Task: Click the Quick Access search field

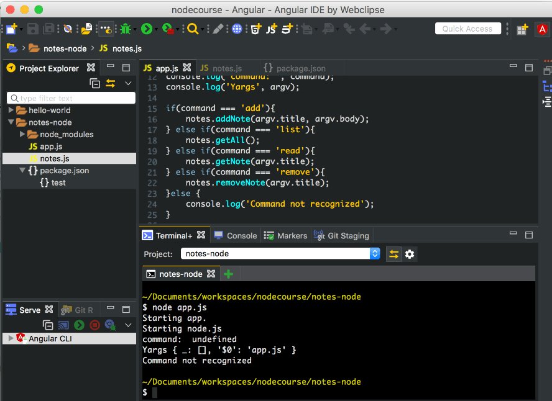Action: [467, 29]
